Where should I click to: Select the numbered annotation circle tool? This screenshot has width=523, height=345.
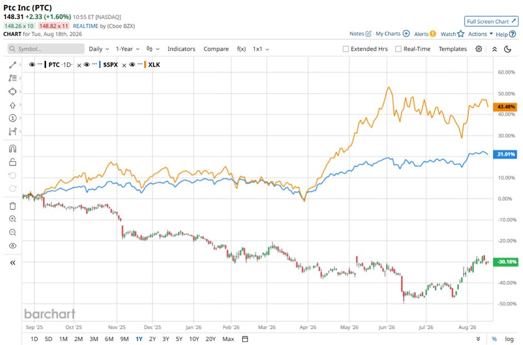(13, 118)
